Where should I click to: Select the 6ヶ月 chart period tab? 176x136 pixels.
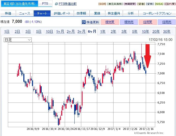click(92, 31)
